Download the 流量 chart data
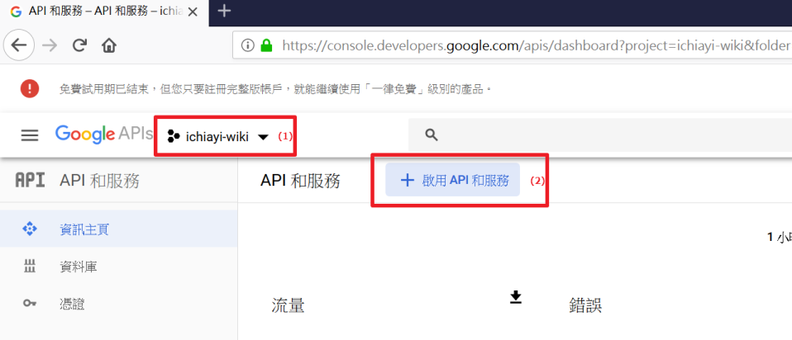 [515, 298]
